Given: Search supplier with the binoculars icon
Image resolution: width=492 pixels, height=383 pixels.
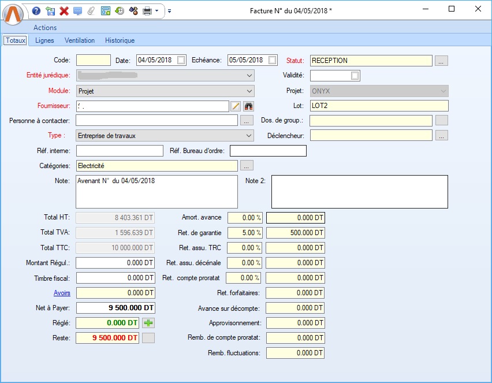Looking at the screenshot, I should point(249,106).
